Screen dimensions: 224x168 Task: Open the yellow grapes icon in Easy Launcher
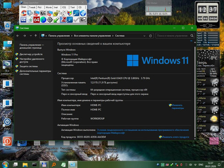tap(56, 13)
